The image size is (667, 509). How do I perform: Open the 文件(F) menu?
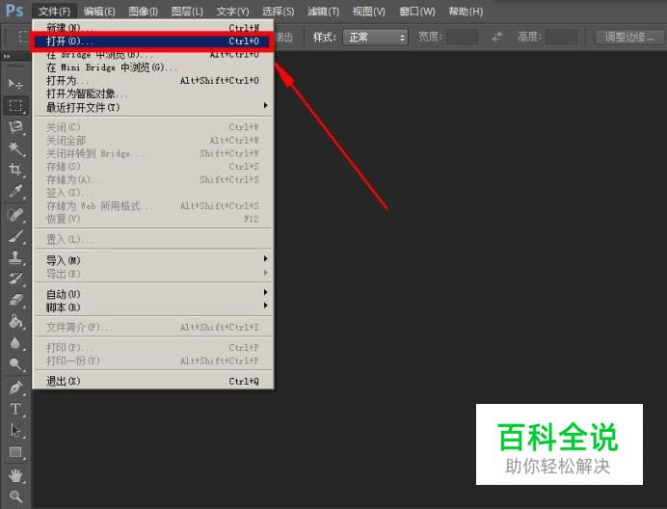pyautogui.click(x=54, y=12)
